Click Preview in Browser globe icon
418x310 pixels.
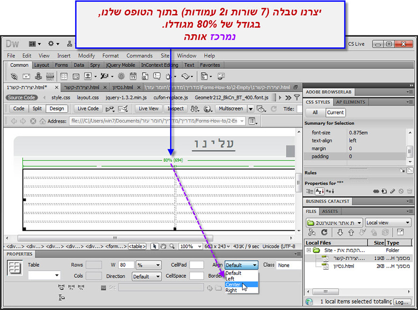[x=208, y=109]
